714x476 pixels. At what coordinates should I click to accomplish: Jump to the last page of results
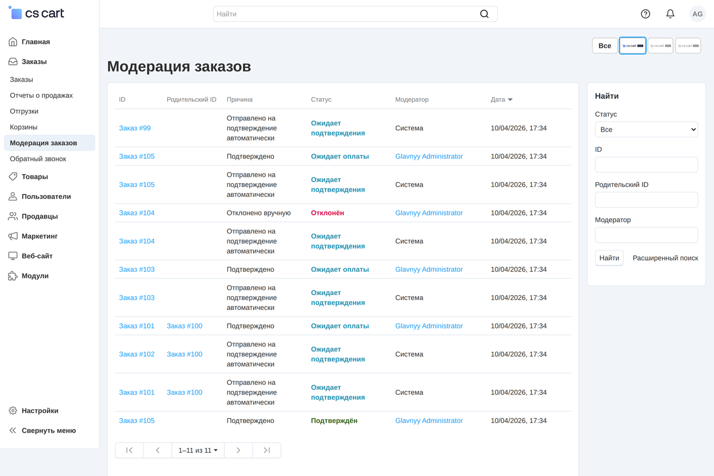tap(267, 450)
